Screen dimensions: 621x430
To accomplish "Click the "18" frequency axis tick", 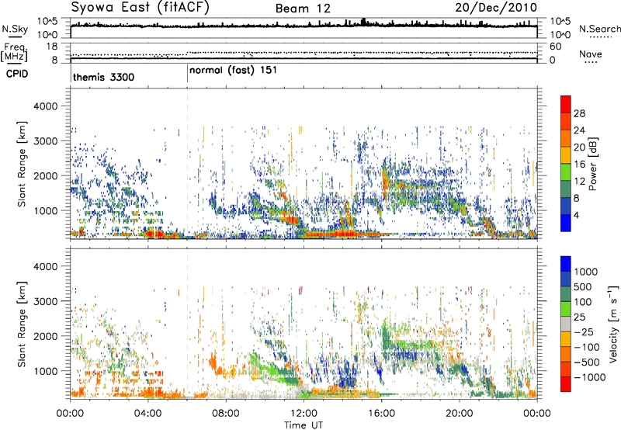I will coord(52,47).
